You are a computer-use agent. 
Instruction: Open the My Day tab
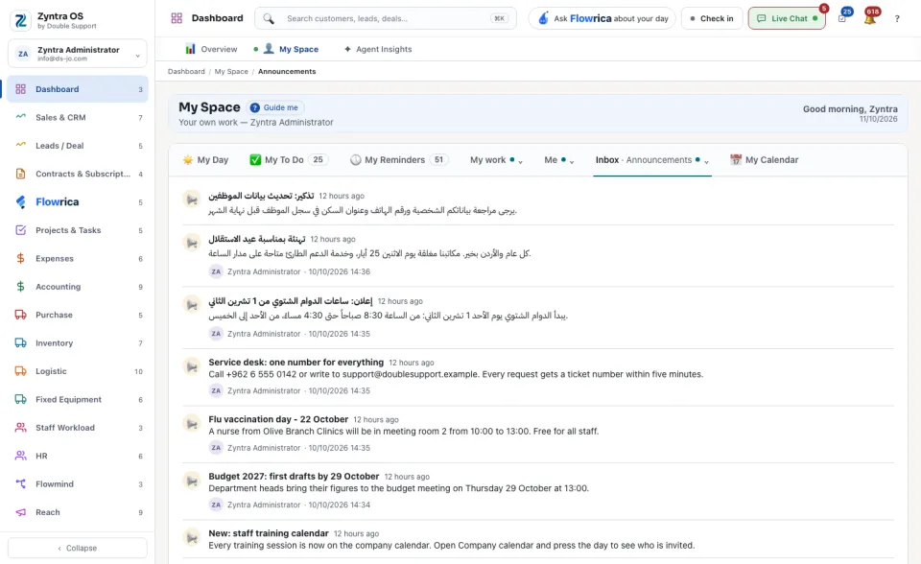pos(205,160)
